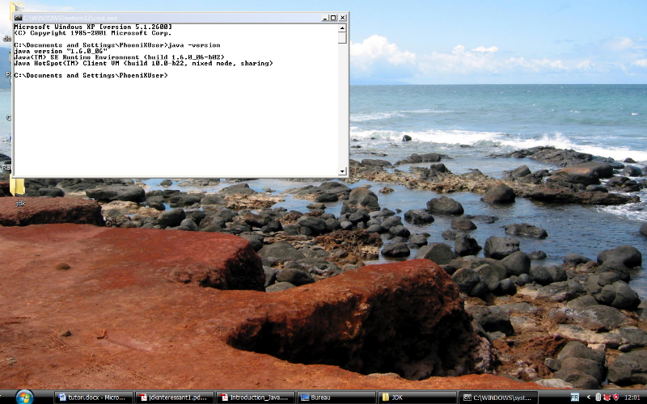Select the Bureau taskbar toolbar
Viewport: 647px width, 404px height.
(335, 398)
